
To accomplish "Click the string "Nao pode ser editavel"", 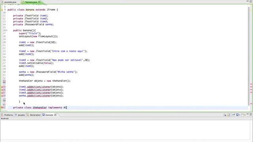I will 67,60.
